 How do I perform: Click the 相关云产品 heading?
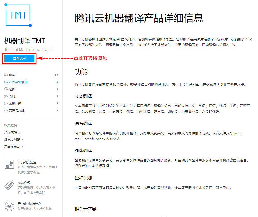point(85,209)
